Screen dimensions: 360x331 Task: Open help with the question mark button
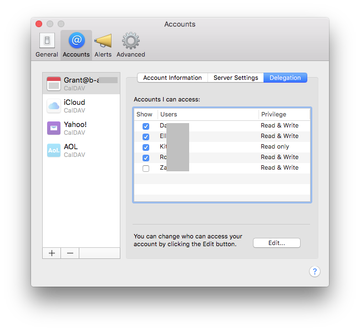click(315, 272)
